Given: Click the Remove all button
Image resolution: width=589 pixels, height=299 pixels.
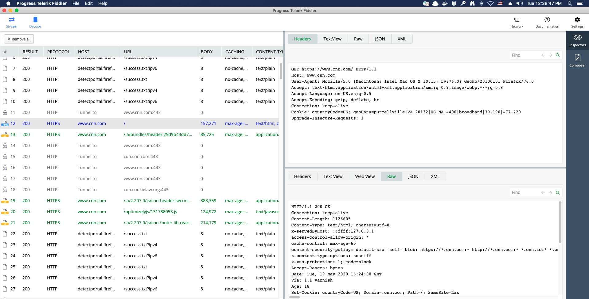Looking at the screenshot, I should click(19, 39).
